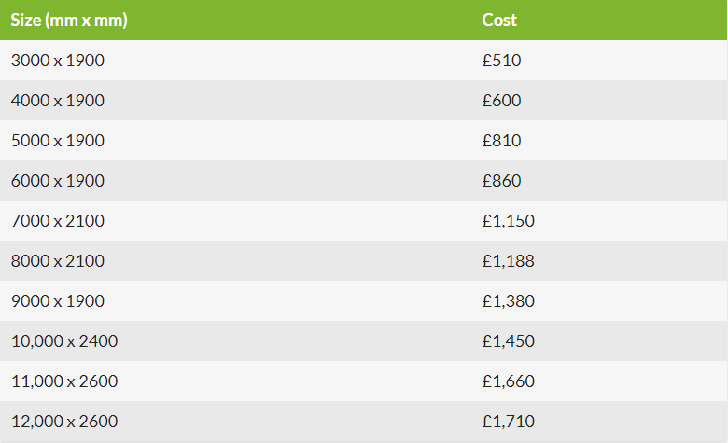Select the 4000 x 1900 size cell
The width and height of the screenshot is (728, 443).
(x=58, y=101)
